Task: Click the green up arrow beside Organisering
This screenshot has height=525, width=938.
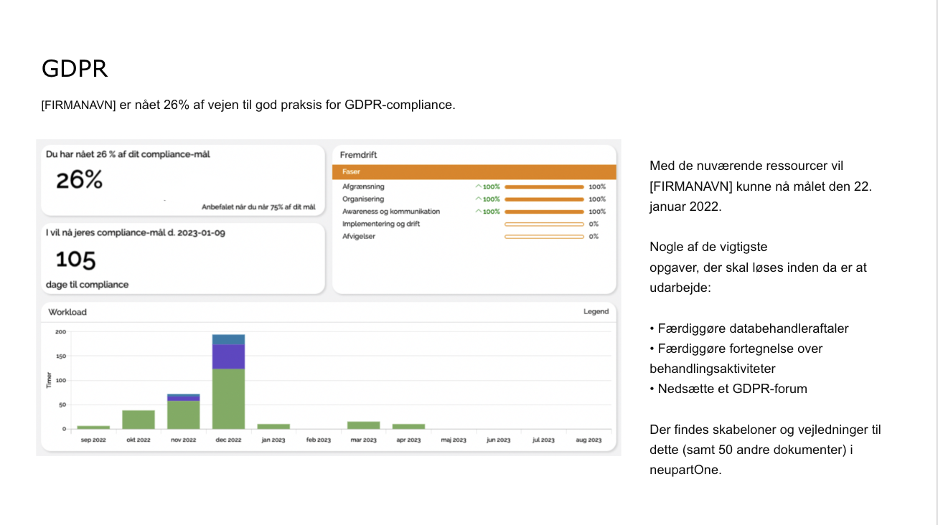Action: 479,199
